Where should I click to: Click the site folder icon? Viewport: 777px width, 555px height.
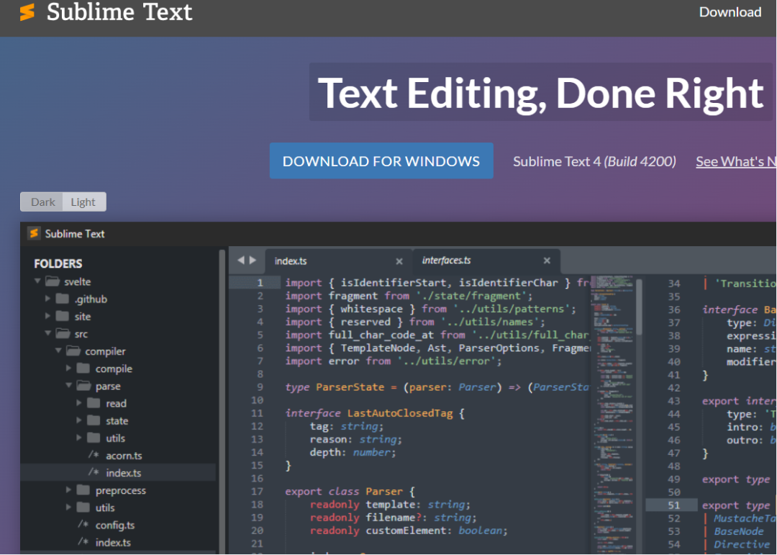point(63,316)
